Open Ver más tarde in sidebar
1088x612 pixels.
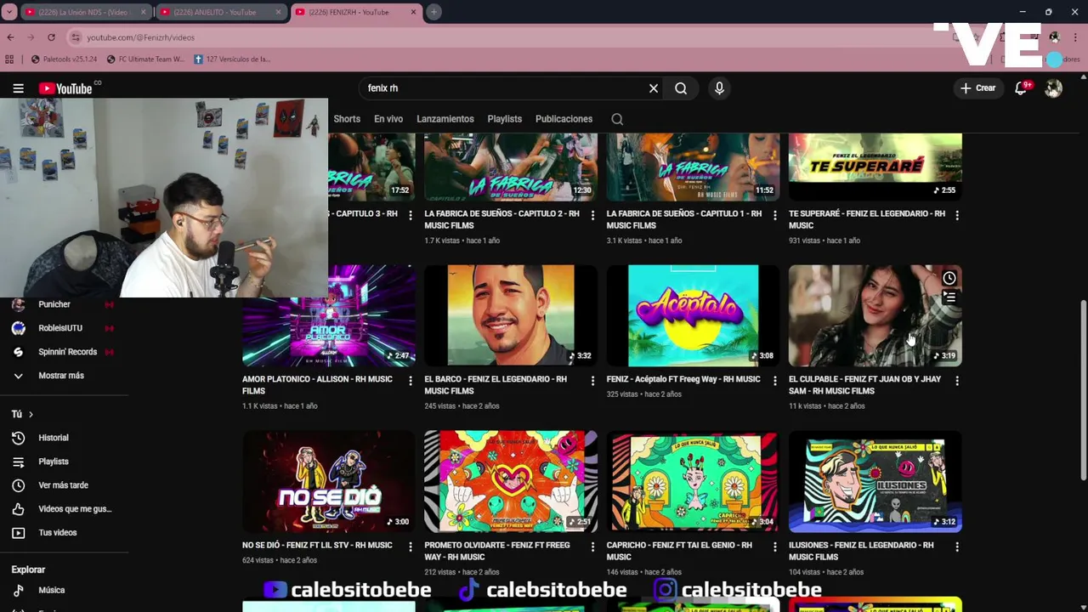pos(63,485)
